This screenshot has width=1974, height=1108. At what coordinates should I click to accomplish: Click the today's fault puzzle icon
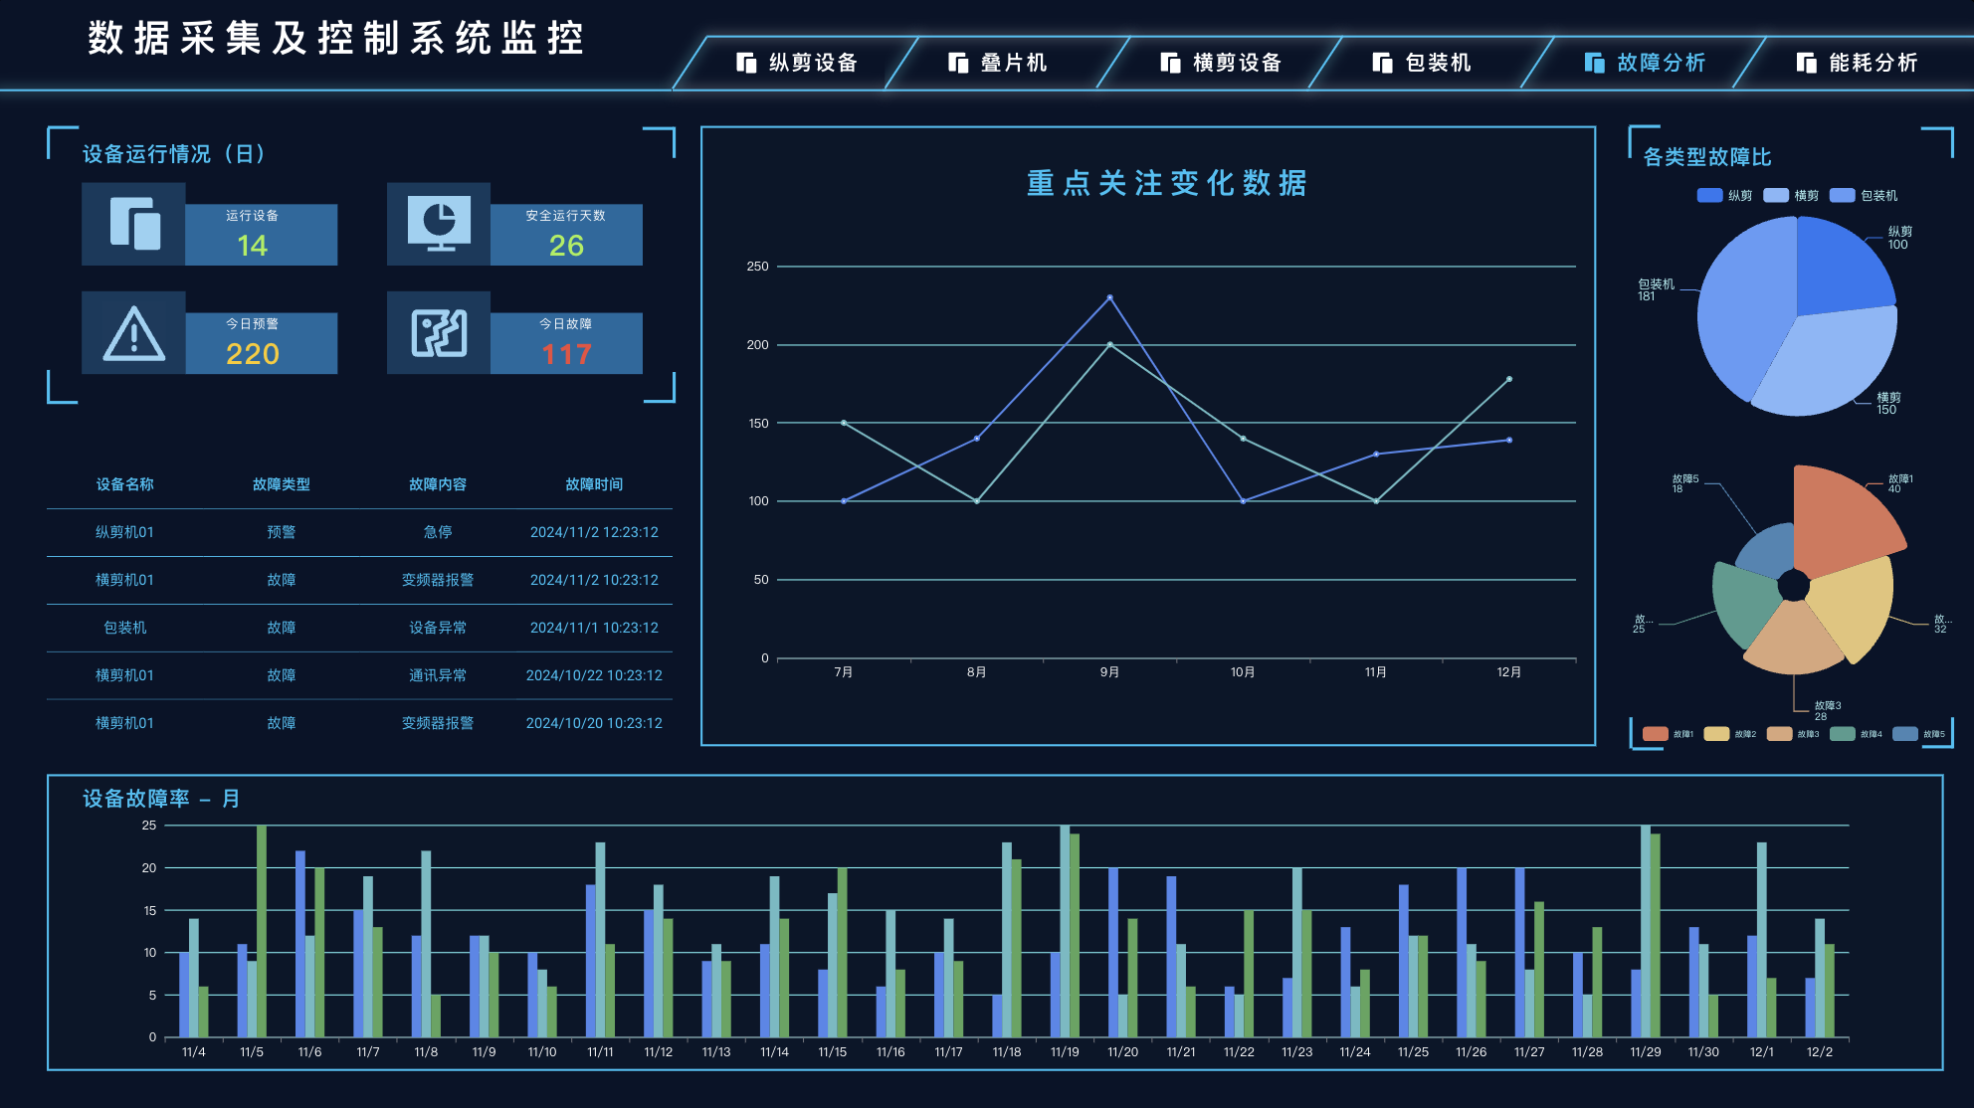(439, 333)
